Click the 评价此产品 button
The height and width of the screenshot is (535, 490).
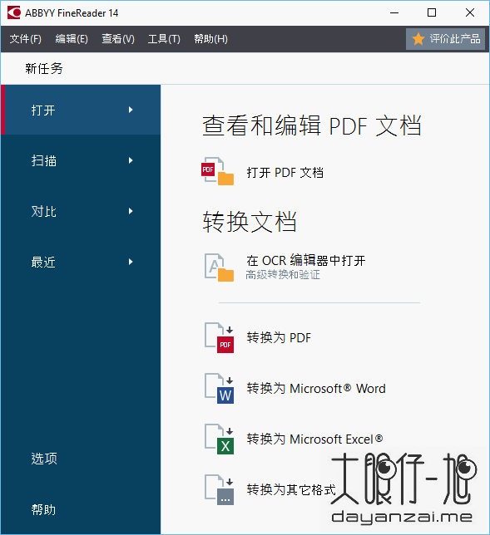(x=445, y=39)
